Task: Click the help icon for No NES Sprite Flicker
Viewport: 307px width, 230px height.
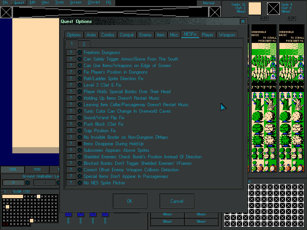Action: 71,183
